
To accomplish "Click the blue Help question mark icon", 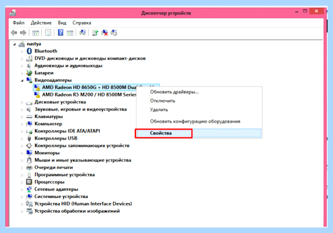I will [x=61, y=32].
